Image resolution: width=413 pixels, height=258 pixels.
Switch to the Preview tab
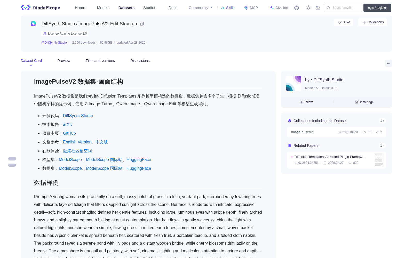coord(64,61)
